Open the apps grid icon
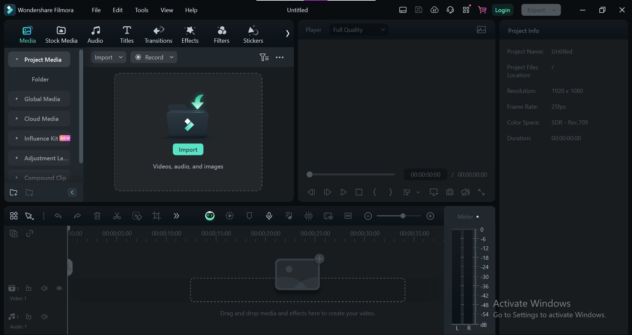632x335 pixels. pyautogui.click(x=466, y=10)
